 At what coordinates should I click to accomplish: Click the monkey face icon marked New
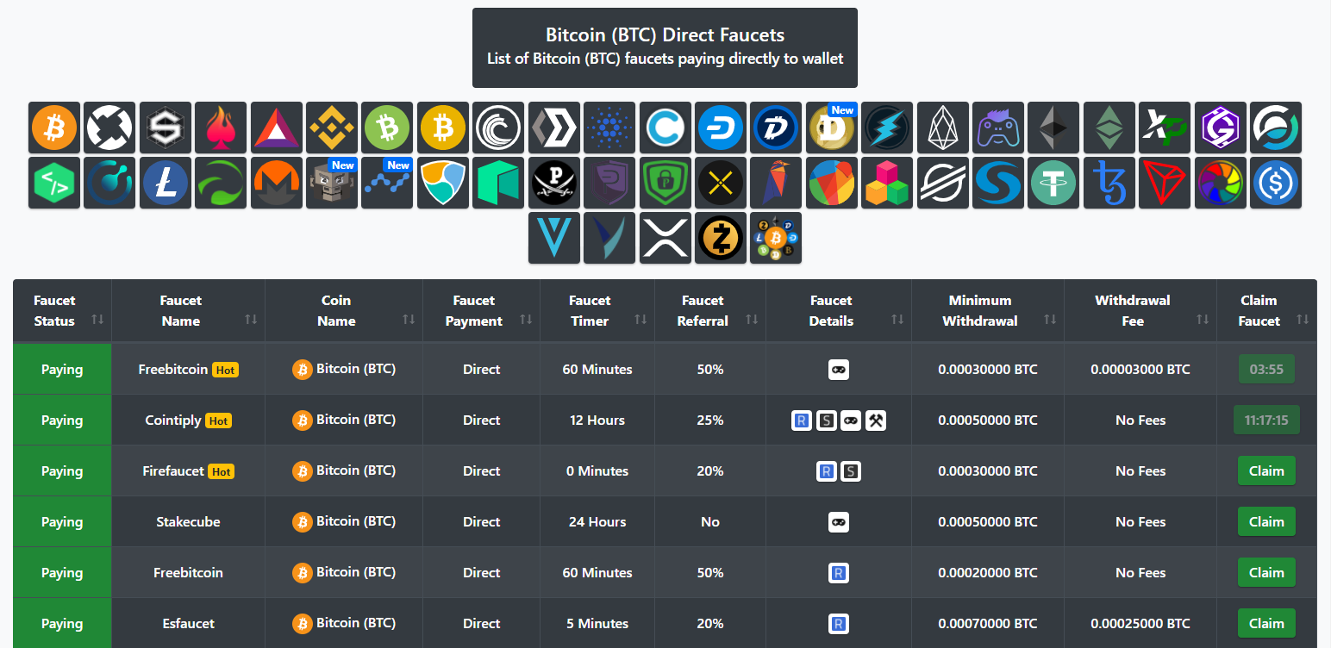pos(332,183)
